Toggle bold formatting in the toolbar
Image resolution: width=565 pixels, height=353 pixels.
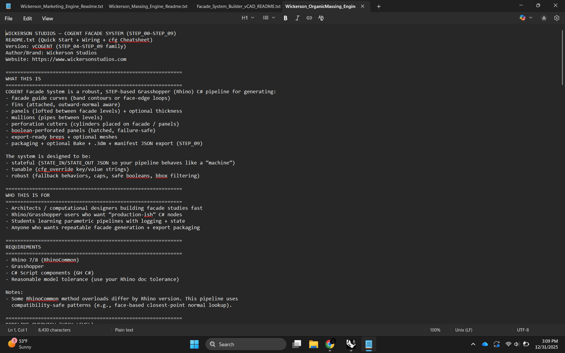click(286, 18)
